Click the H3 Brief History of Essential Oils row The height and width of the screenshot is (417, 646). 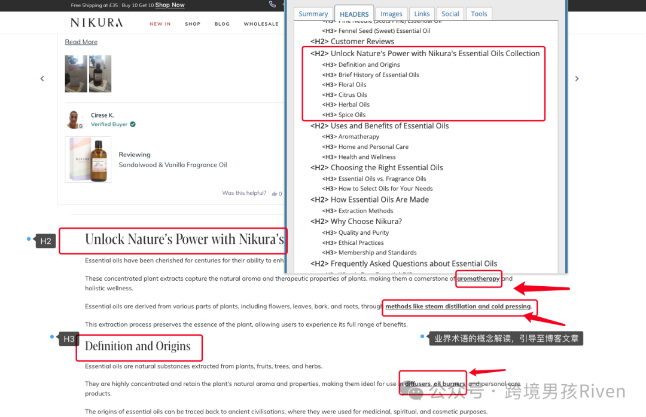coord(370,75)
